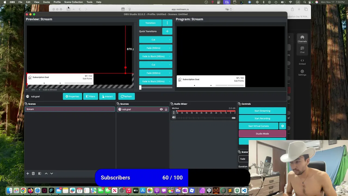Screen dimensions: 348x196
Task: Start the Virtual Camera
Action: (x=259, y=126)
